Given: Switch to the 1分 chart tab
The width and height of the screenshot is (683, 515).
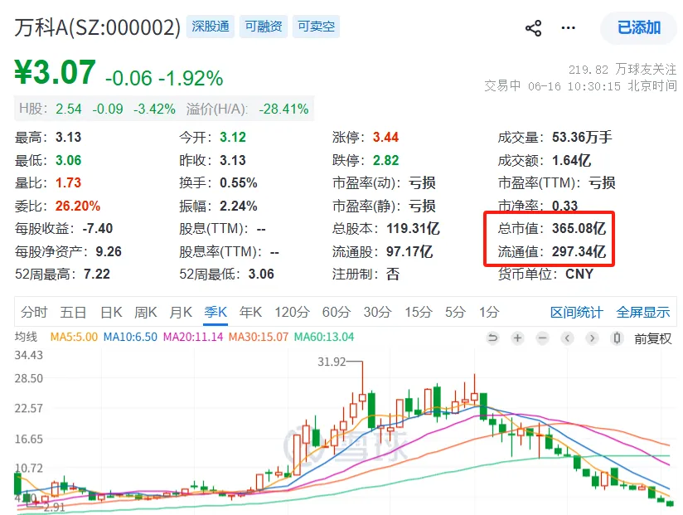Looking at the screenshot, I should click(x=489, y=312).
